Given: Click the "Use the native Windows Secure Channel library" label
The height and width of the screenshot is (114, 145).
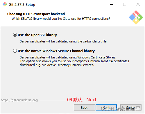Looking at the screenshot, I should (x=56, y=51).
